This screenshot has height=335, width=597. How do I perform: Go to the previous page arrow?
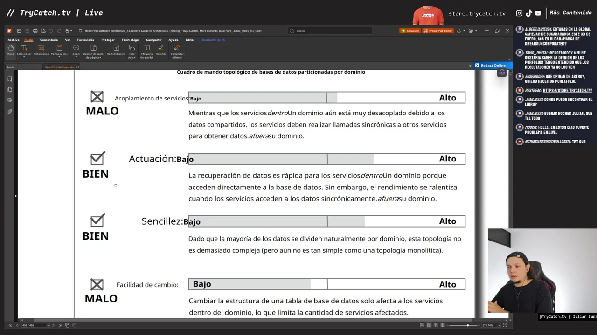pos(17,325)
